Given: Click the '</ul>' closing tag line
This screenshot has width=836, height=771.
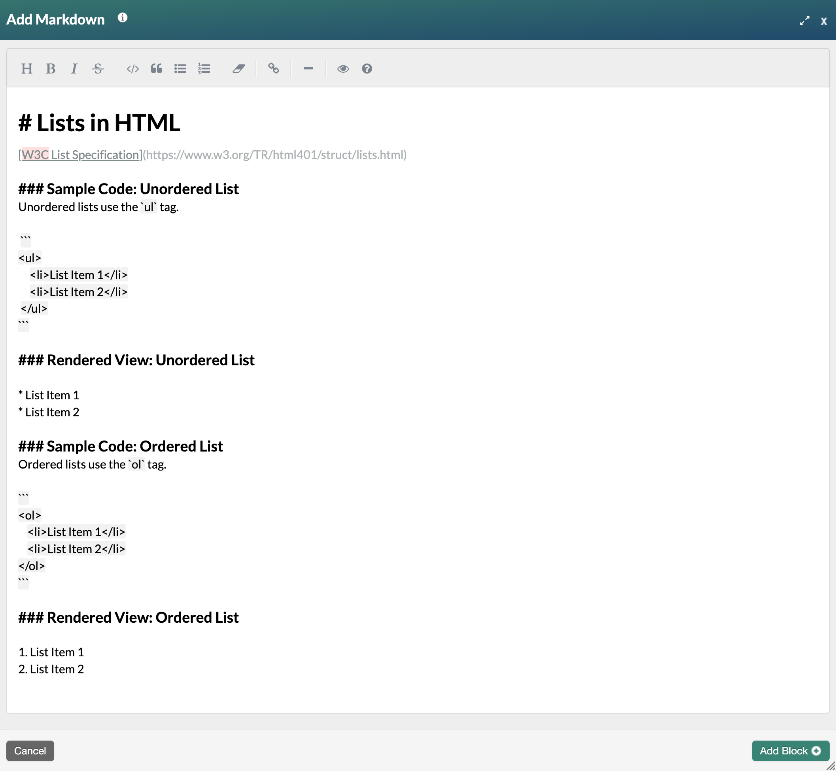Looking at the screenshot, I should click(34, 309).
